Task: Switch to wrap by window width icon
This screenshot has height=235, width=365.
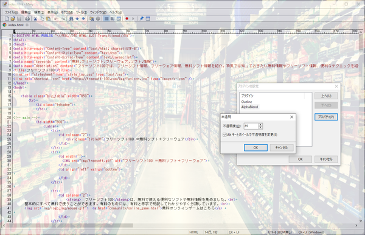Action: 119,19
